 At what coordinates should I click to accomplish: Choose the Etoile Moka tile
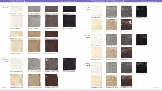point(127,53)
